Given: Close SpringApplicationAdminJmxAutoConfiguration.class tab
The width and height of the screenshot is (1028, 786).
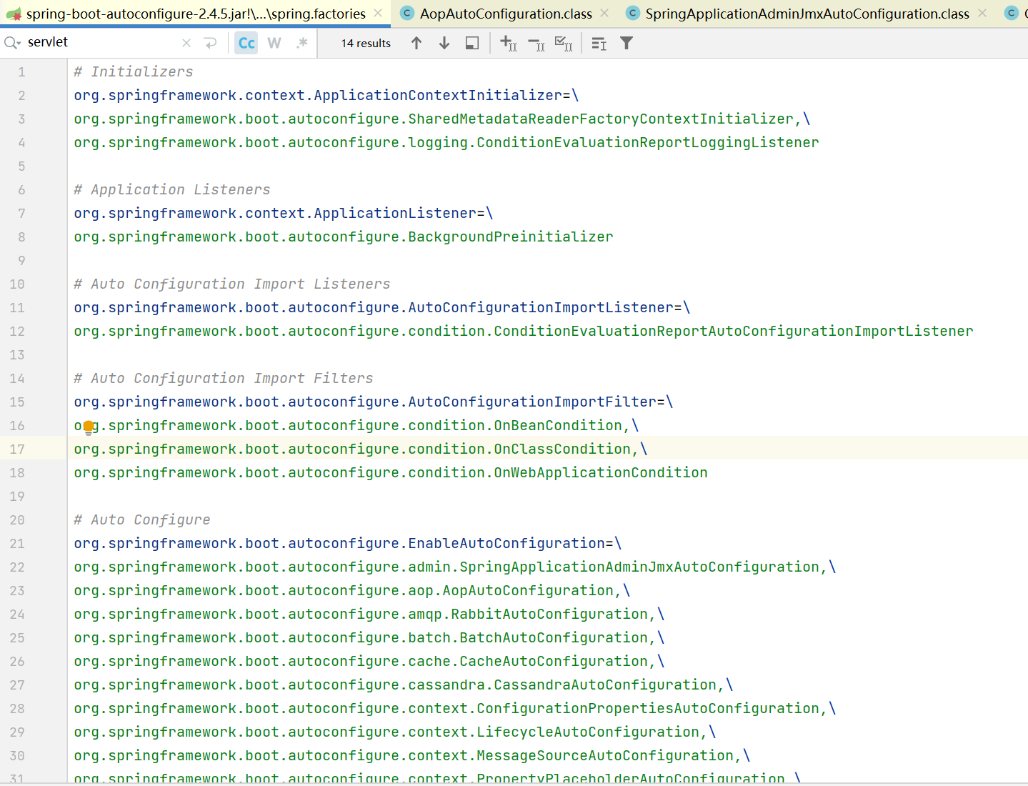Looking at the screenshot, I should (982, 13).
